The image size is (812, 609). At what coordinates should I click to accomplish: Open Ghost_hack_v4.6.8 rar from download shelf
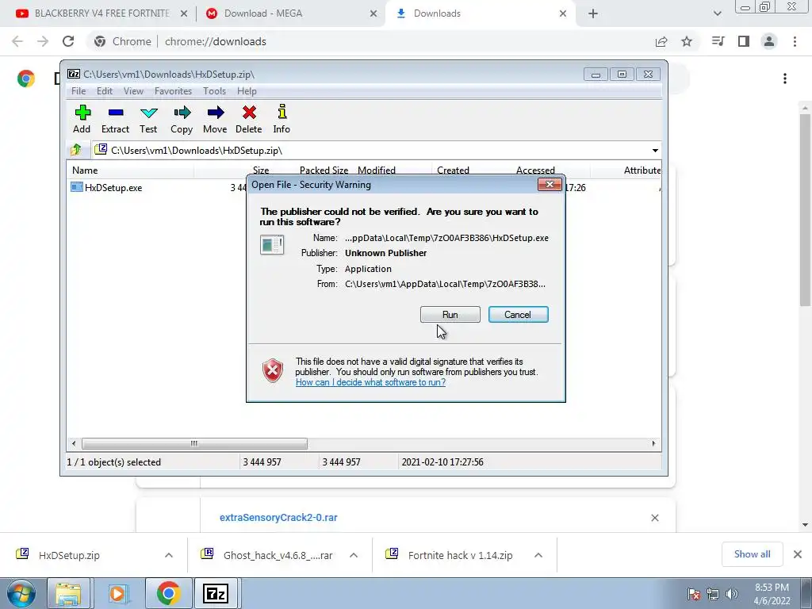pyautogui.click(x=278, y=555)
